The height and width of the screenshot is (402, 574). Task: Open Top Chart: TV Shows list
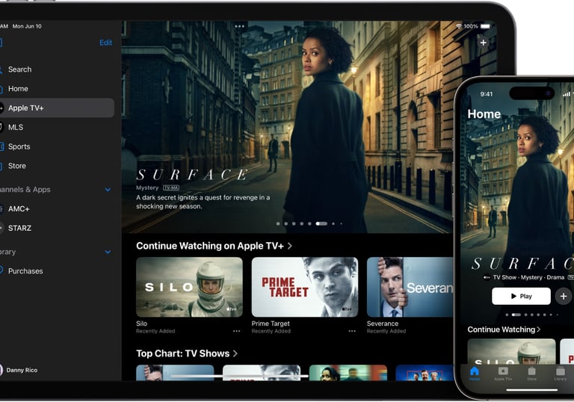[x=187, y=353]
